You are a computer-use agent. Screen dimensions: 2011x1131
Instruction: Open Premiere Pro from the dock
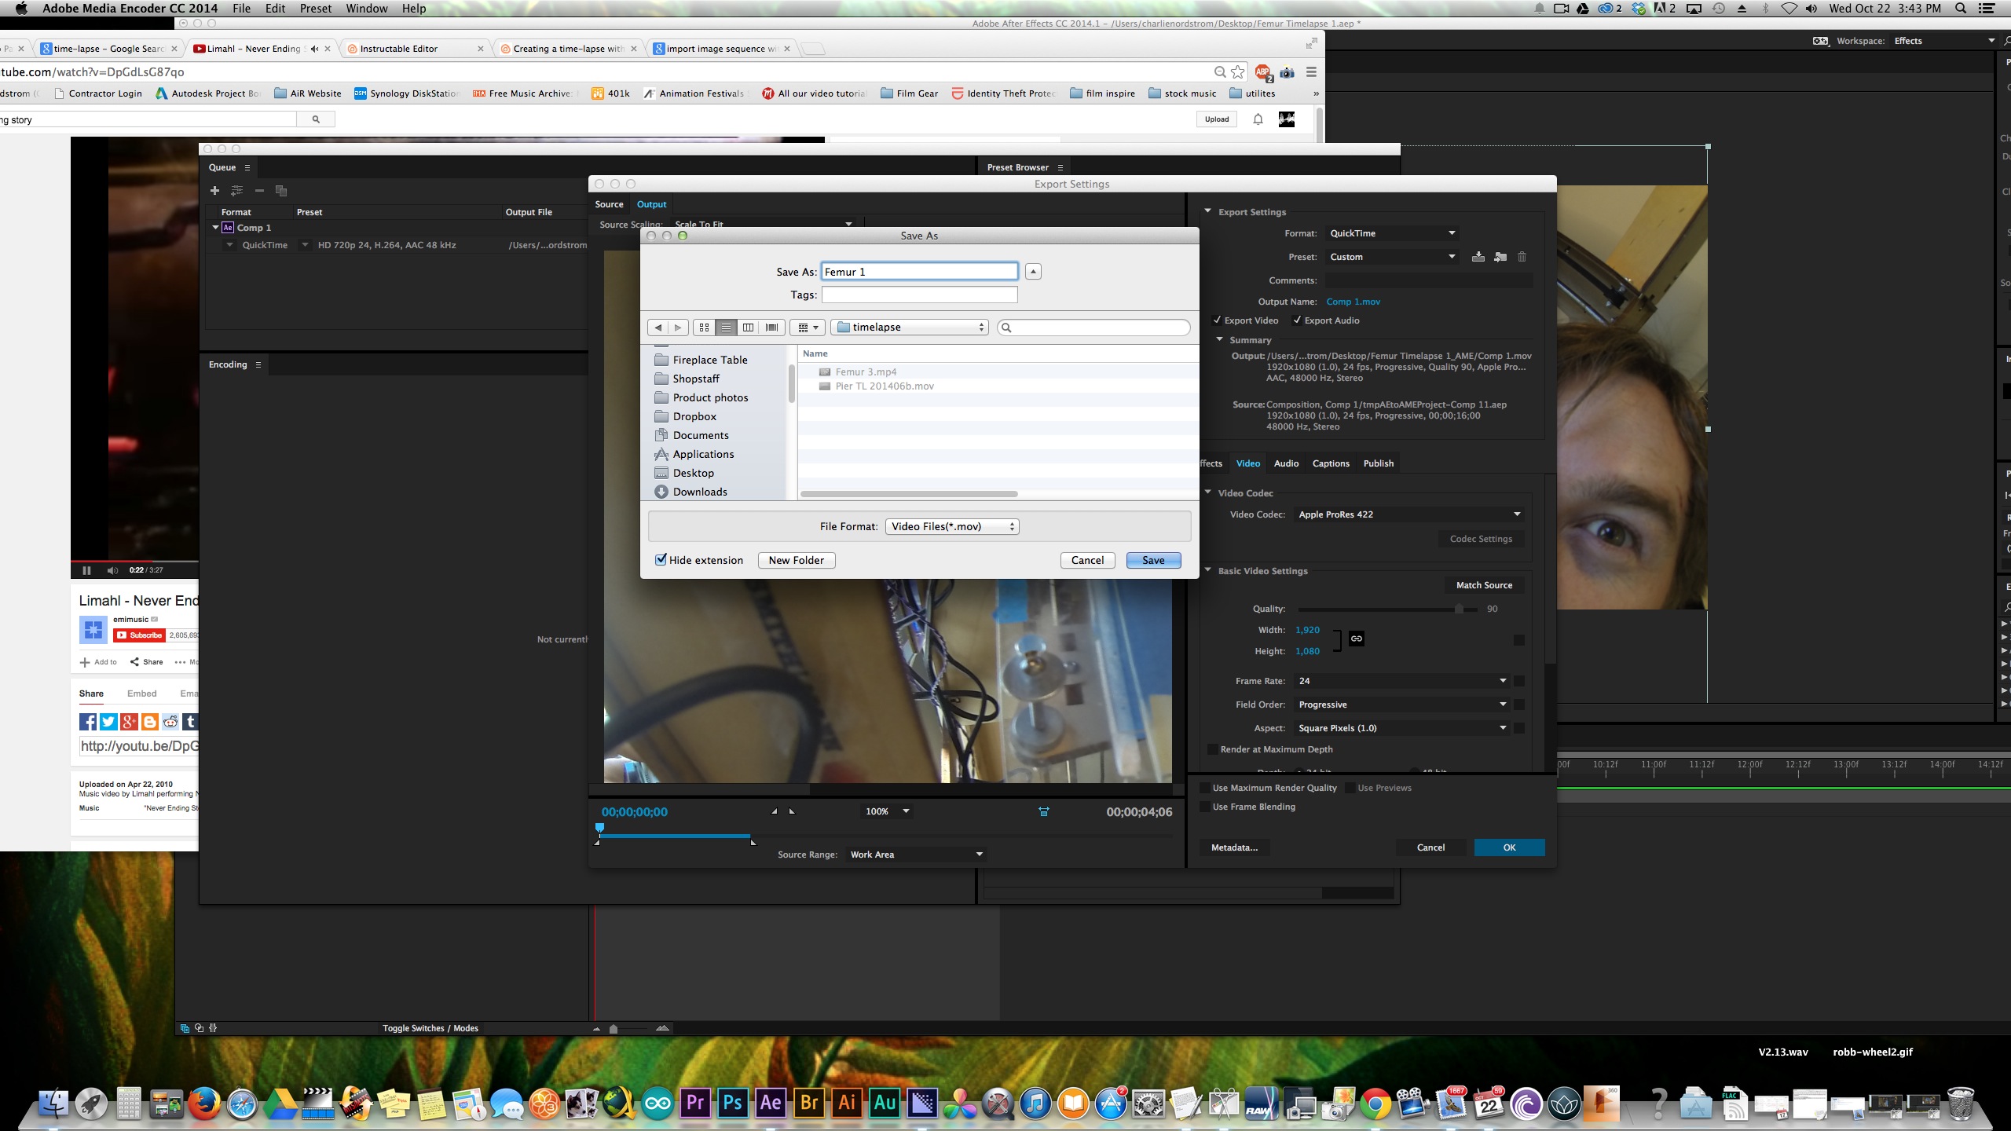(695, 1104)
